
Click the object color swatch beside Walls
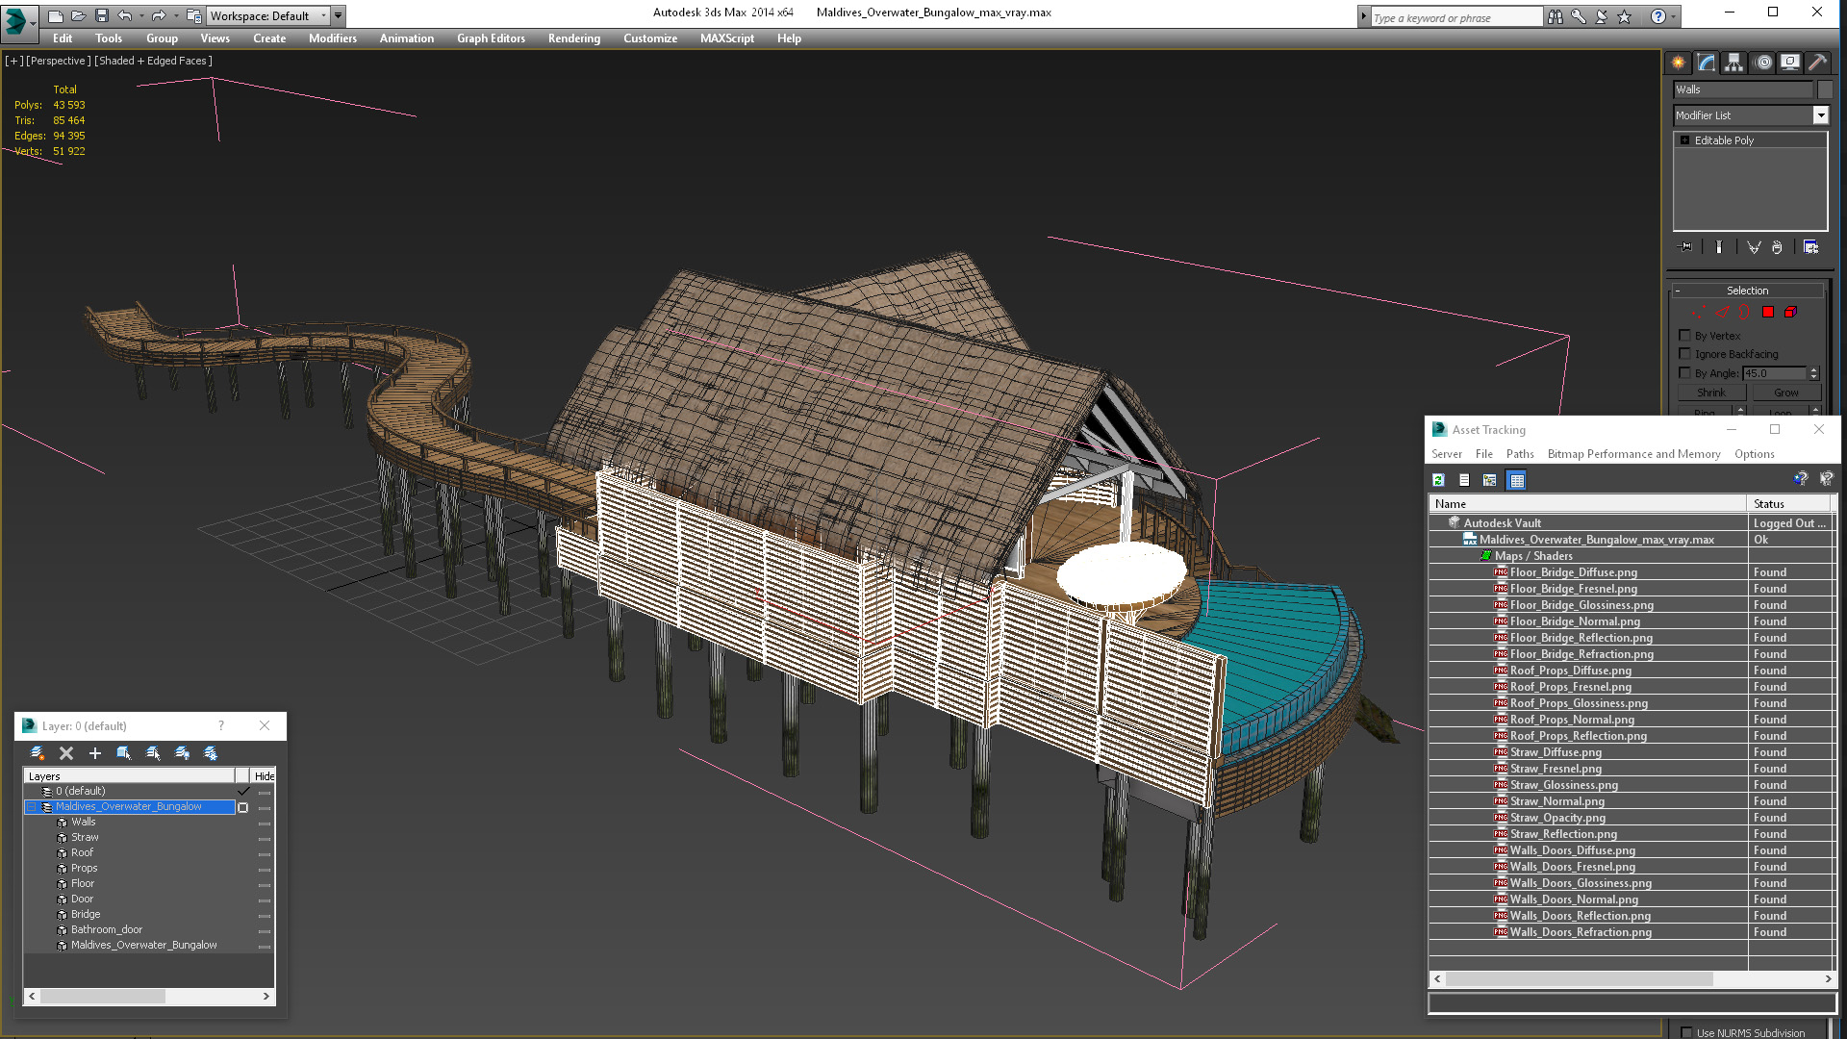point(1825,89)
